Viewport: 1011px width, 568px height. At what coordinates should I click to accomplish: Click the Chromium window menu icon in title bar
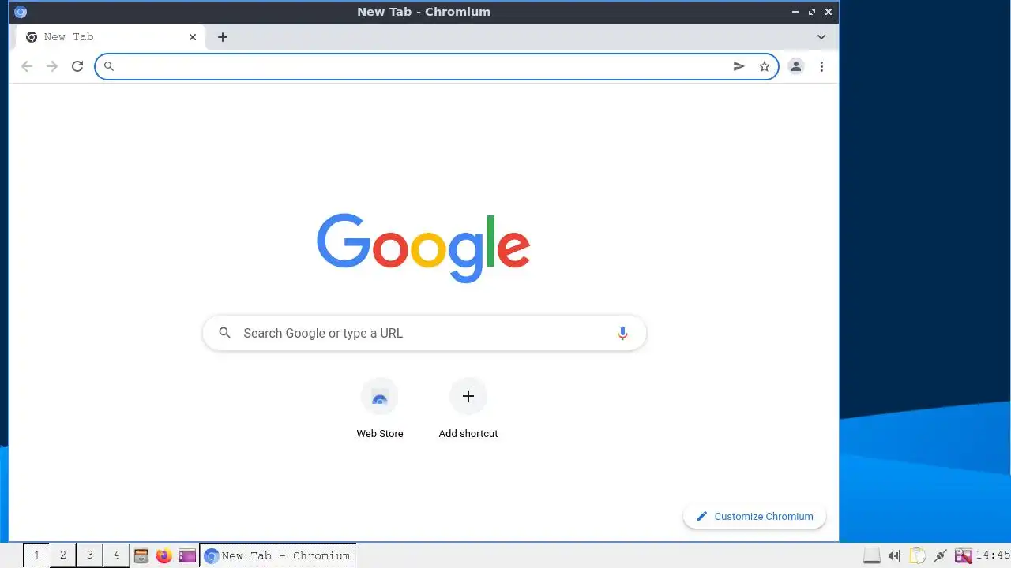21,12
